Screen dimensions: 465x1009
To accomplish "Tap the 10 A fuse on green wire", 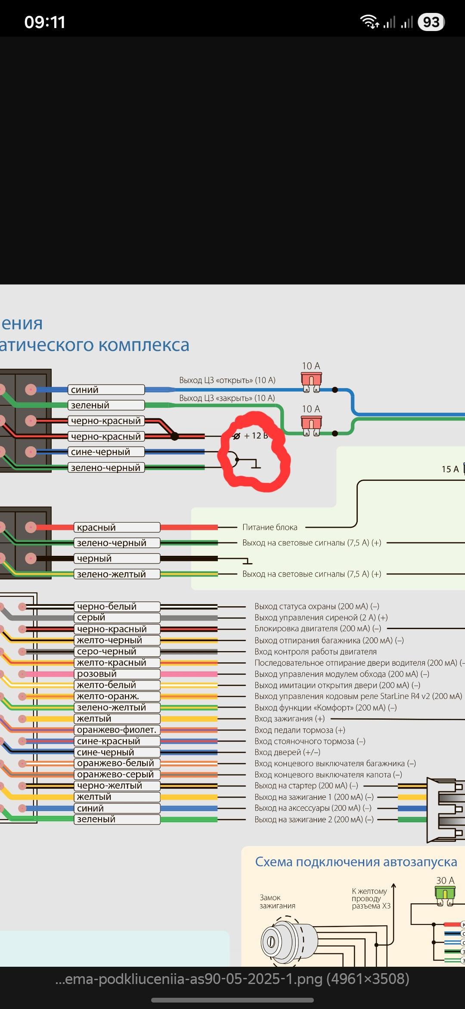I will [311, 425].
